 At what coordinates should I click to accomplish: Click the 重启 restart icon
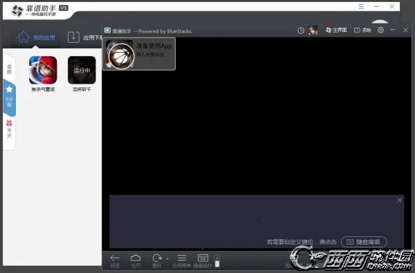157,261
